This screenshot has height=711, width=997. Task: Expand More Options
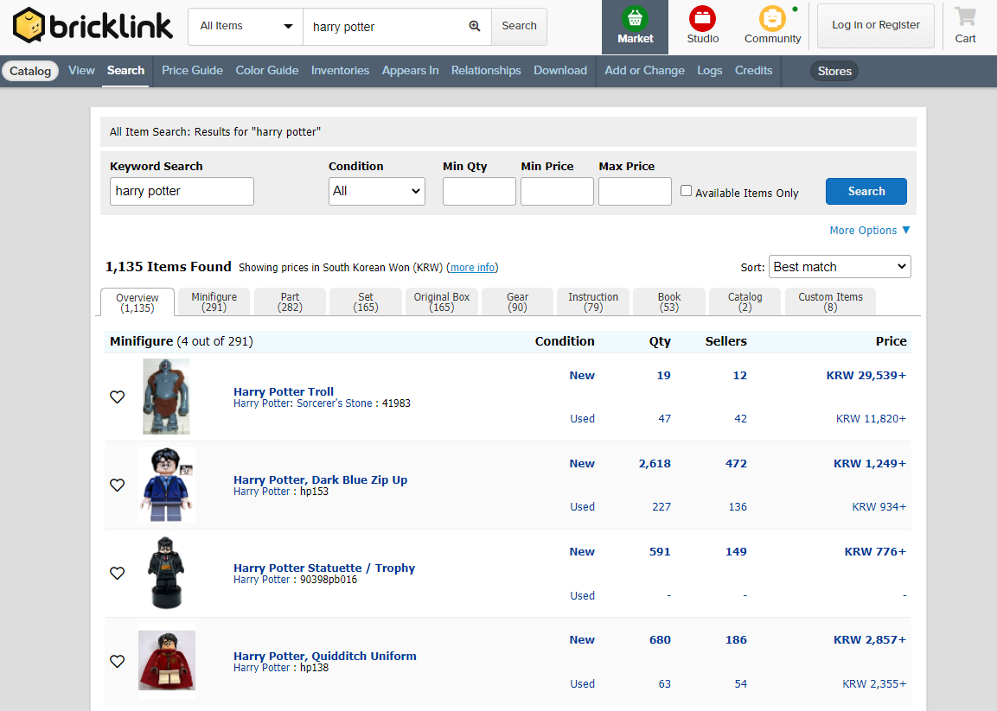point(869,231)
